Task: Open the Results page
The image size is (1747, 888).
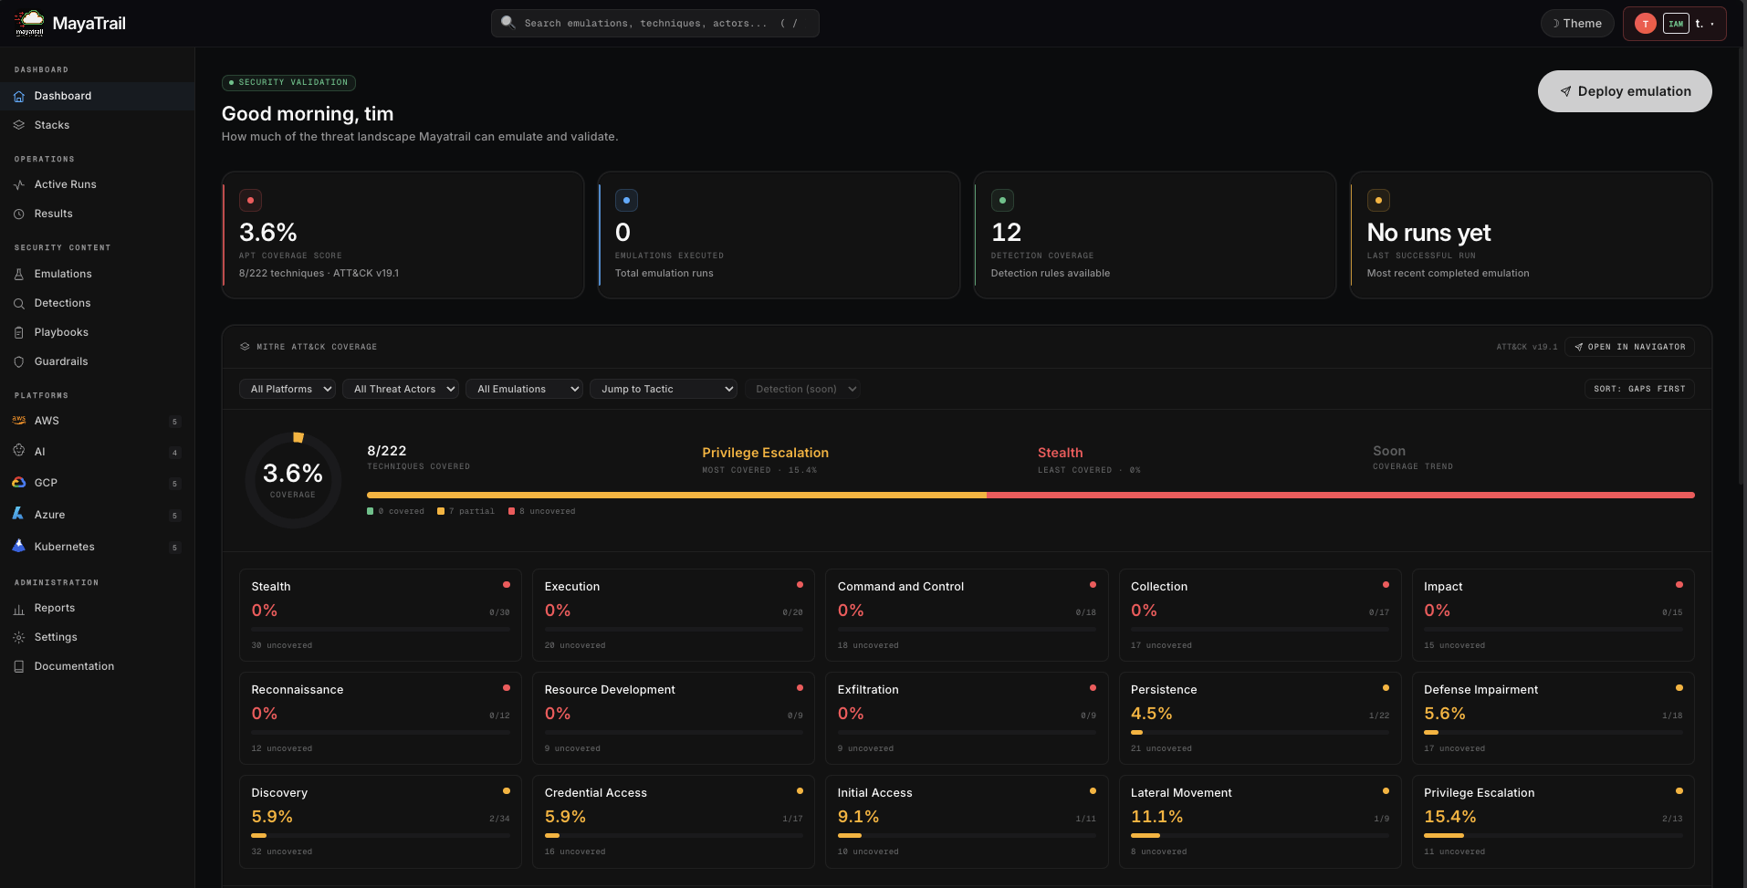Action: point(98,214)
